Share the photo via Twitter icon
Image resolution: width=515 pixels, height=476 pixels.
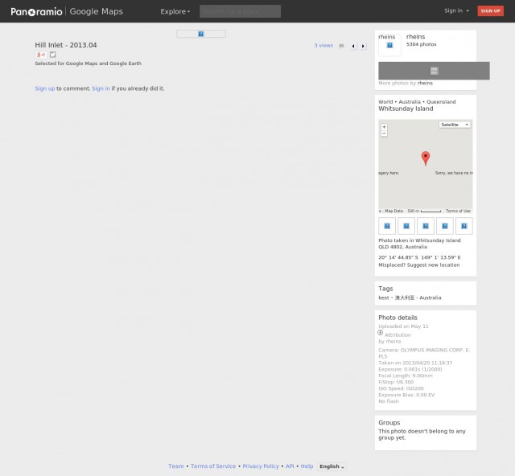click(53, 55)
